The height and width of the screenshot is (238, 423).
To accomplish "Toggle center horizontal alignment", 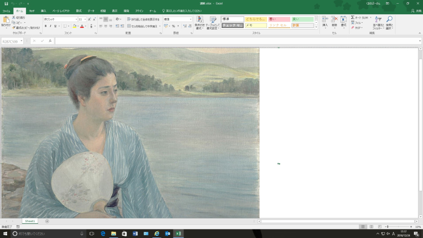I will click(x=106, y=26).
